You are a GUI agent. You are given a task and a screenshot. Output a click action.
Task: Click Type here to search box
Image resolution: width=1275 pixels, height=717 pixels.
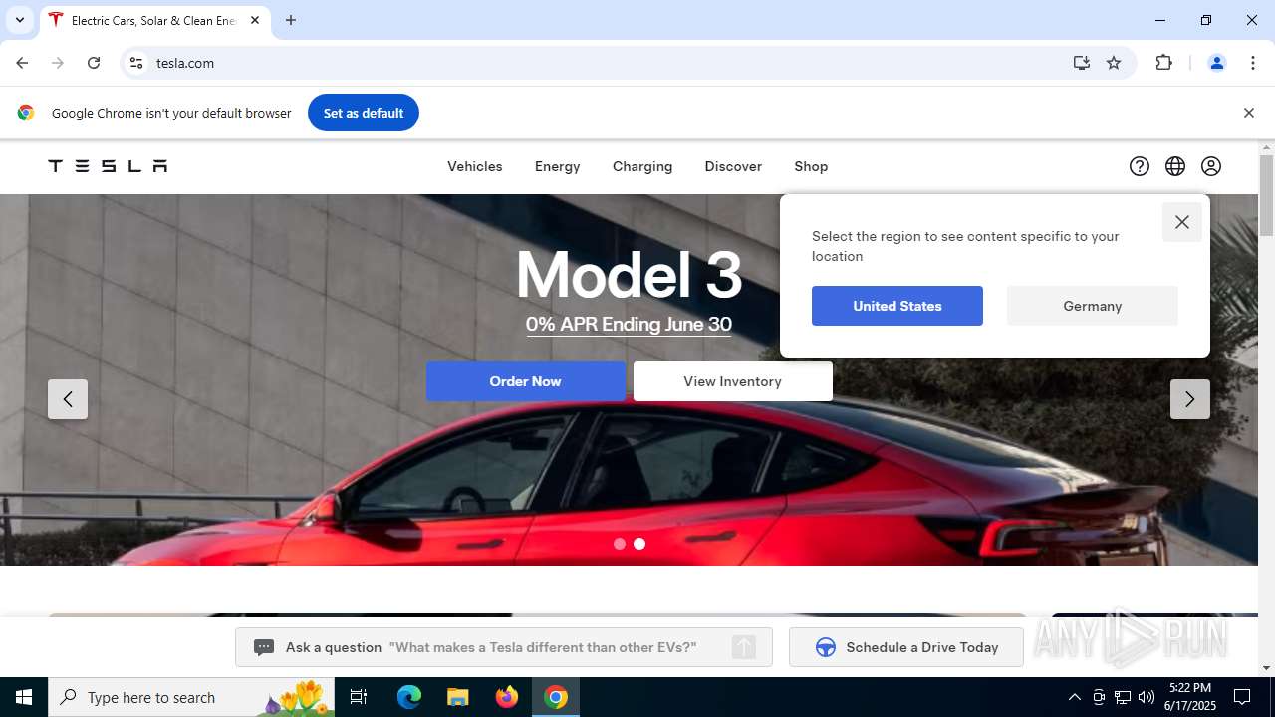(191, 697)
